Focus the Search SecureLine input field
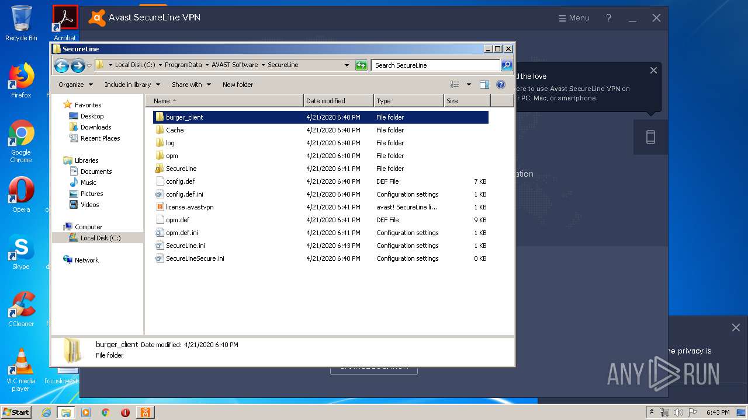The width and height of the screenshot is (748, 420). click(x=436, y=65)
